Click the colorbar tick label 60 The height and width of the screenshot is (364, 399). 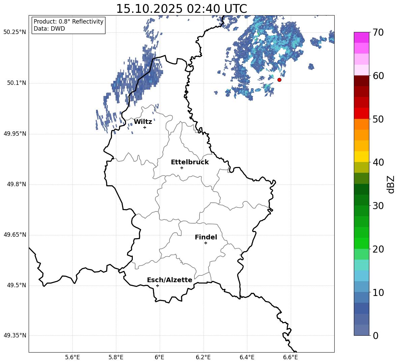point(378,76)
